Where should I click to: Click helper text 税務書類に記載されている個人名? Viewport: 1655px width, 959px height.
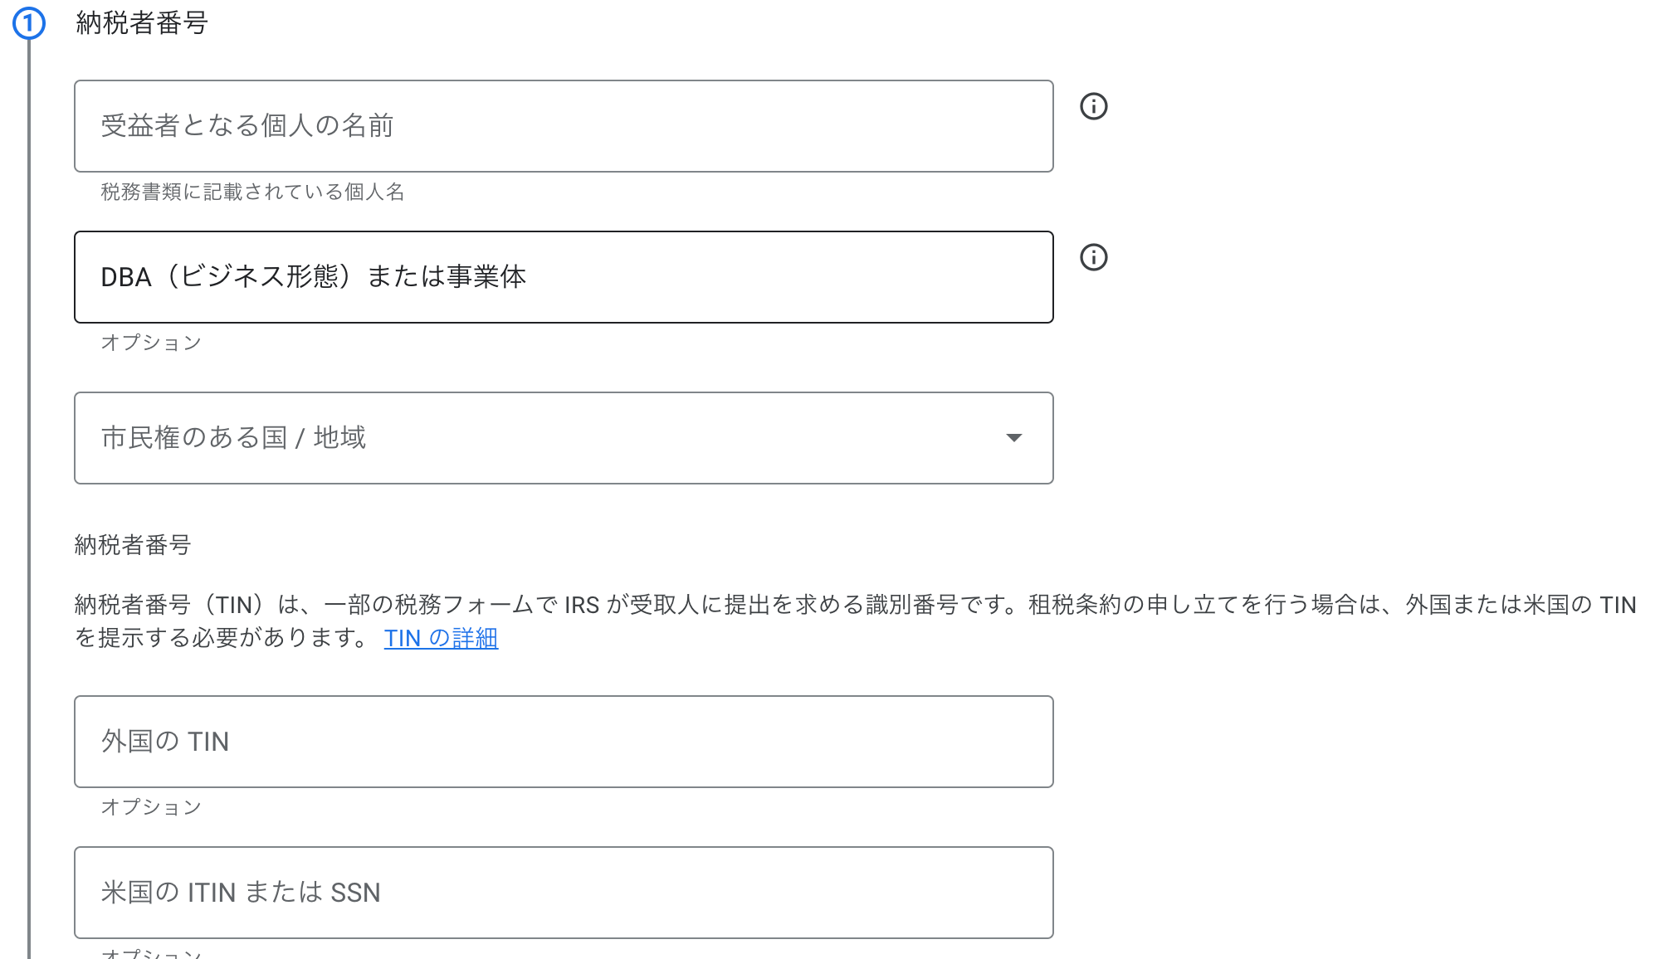pyautogui.click(x=252, y=192)
